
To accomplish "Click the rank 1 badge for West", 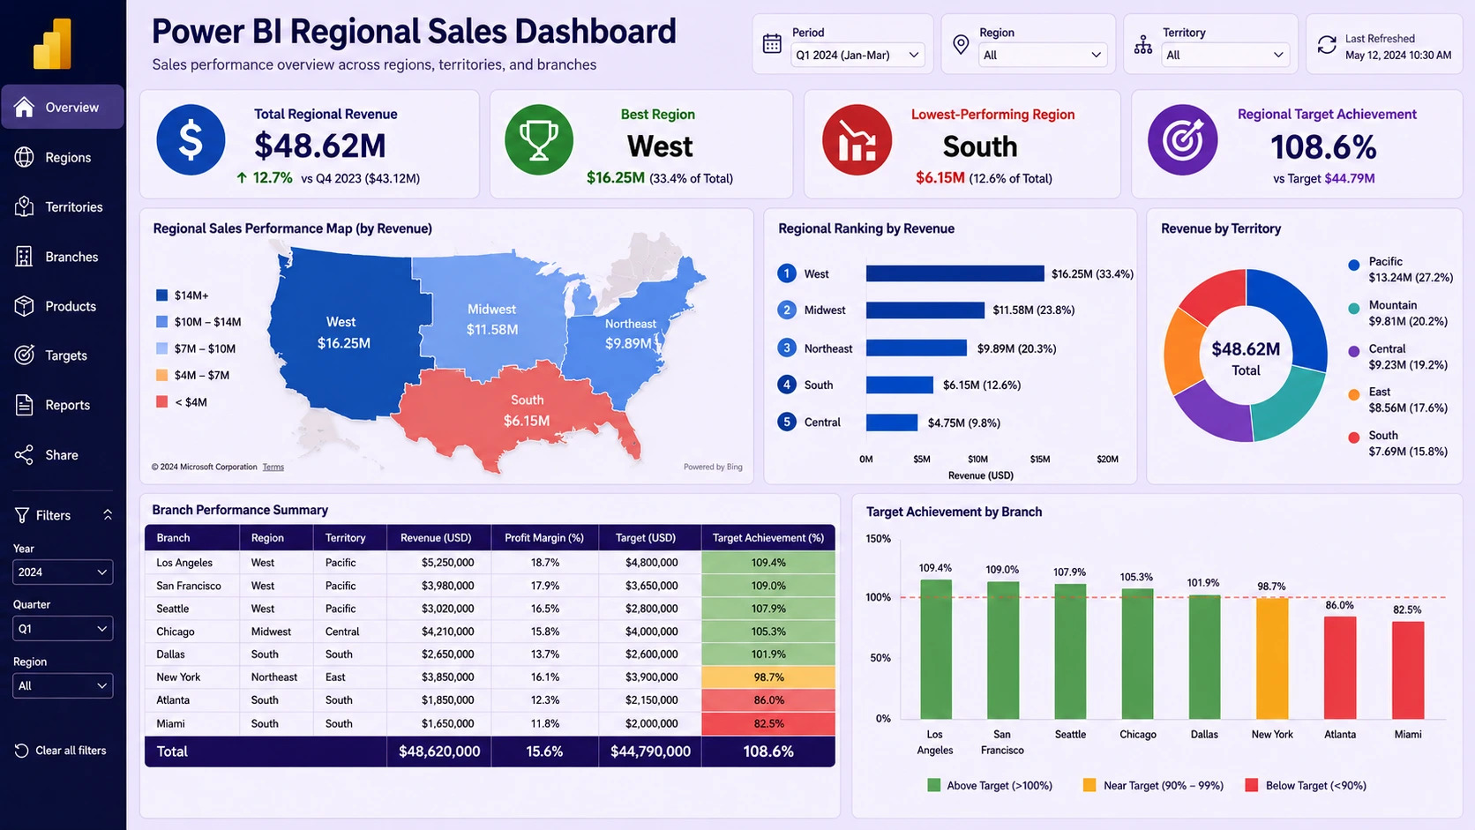I will 787,273.
